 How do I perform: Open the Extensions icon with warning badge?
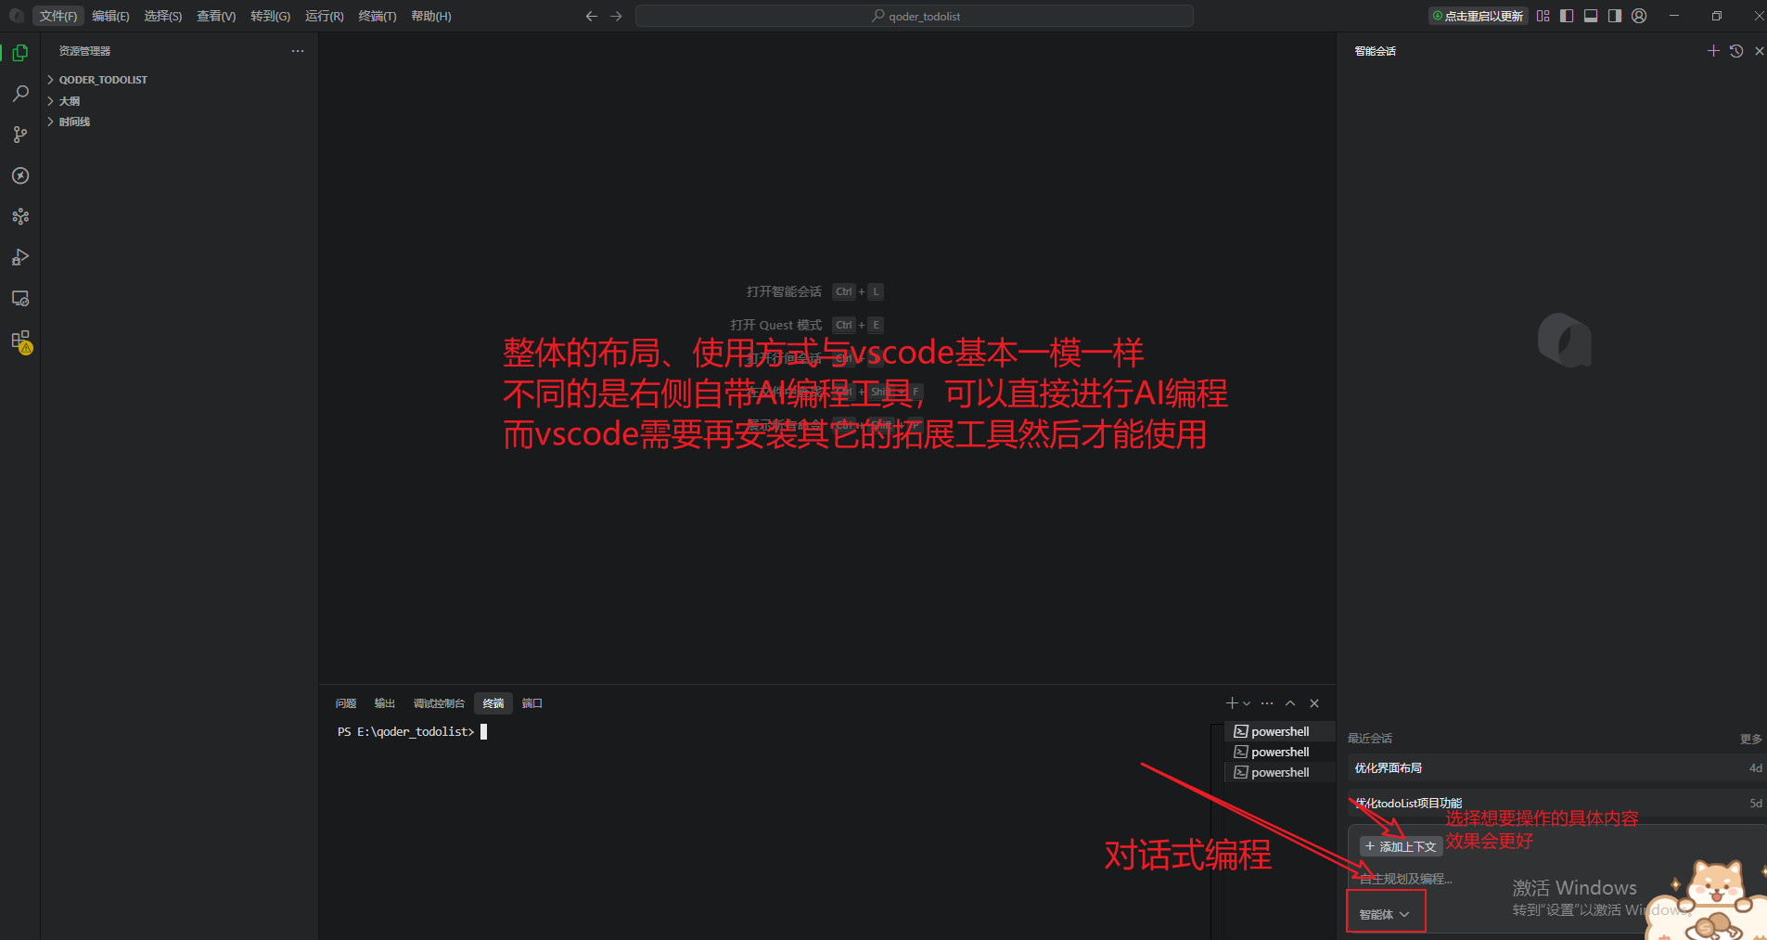coord(20,341)
